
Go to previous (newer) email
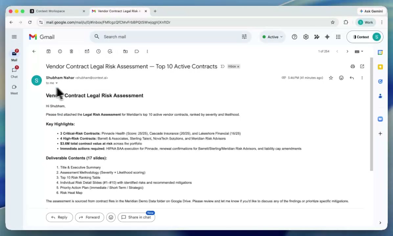tap(337, 51)
